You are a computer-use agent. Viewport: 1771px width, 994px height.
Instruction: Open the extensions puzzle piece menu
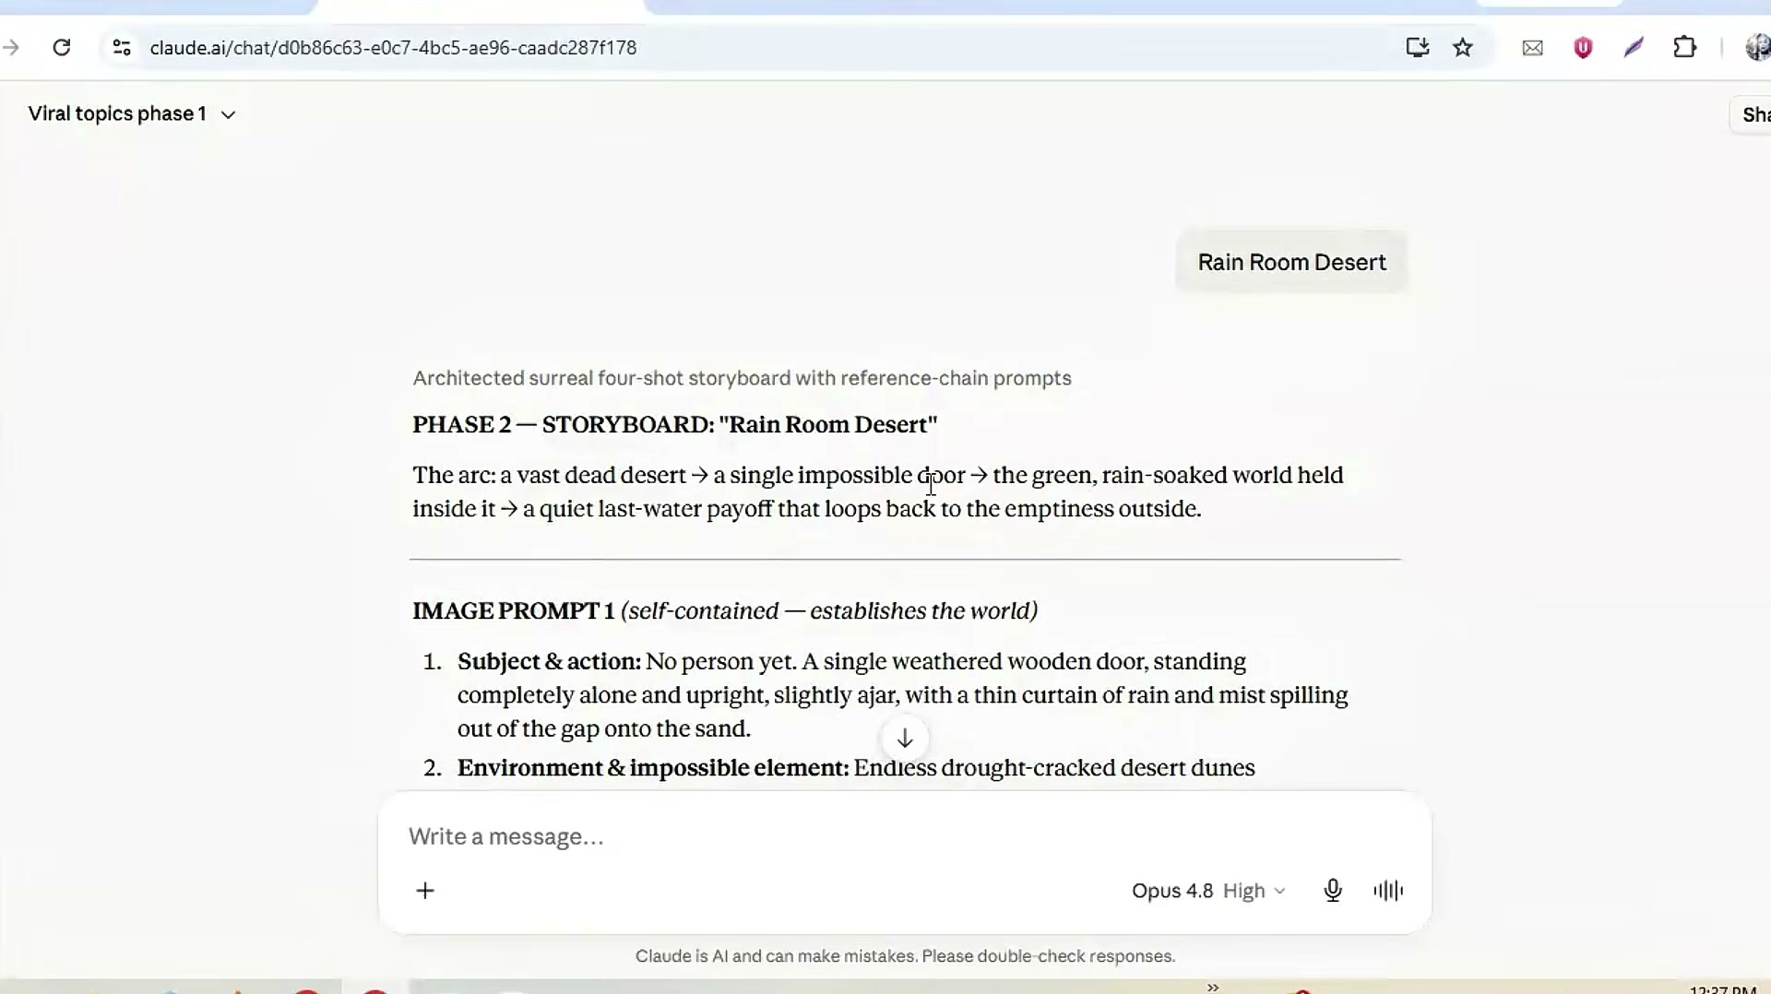[1684, 47]
